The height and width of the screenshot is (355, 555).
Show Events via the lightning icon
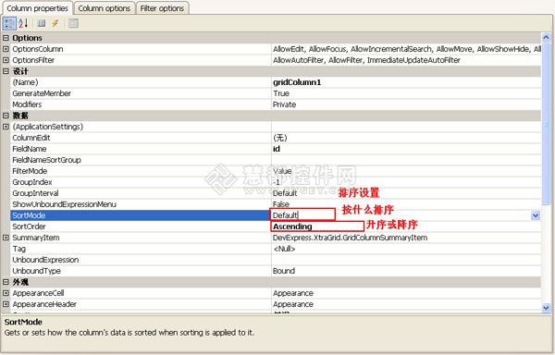coord(55,23)
